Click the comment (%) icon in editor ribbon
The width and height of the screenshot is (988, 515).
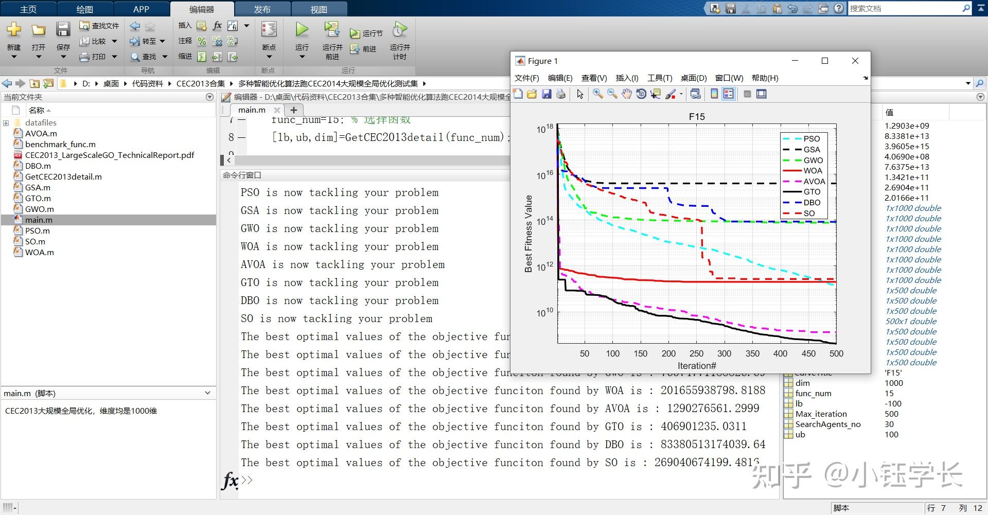202,41
